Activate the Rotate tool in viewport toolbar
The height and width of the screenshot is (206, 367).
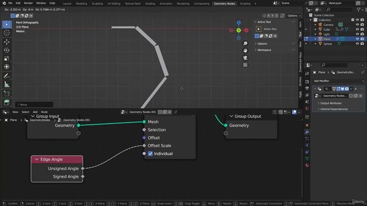[x=7, y=50]
